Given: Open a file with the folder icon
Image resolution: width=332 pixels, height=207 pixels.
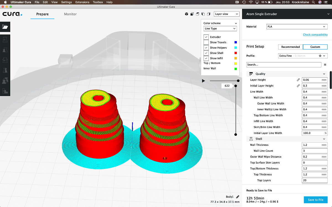Looking at the screenshot, I should [x=5, y=27].
